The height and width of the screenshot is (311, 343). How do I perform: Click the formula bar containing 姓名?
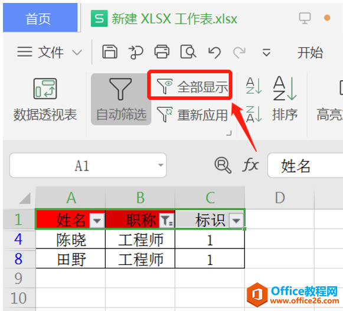[305, 165]
